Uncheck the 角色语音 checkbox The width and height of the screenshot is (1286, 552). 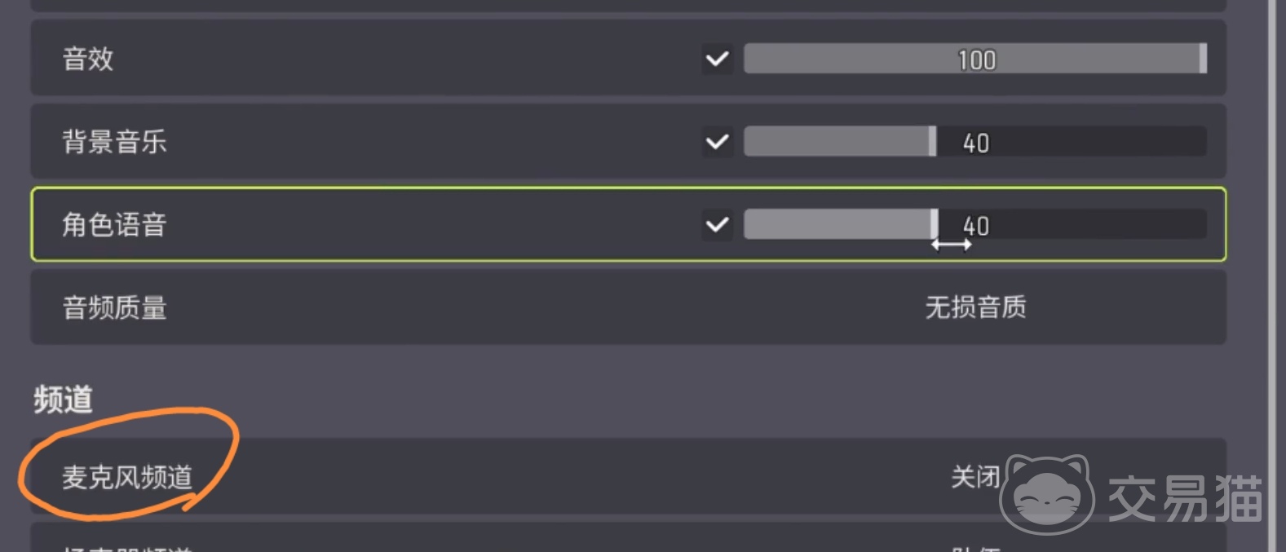[x=718, y=224]
